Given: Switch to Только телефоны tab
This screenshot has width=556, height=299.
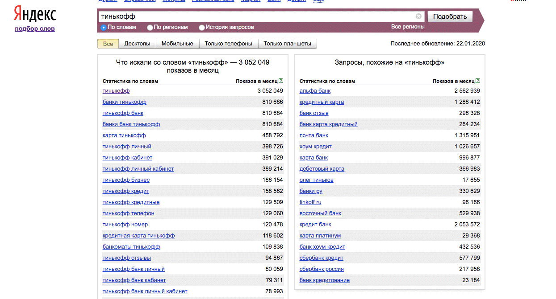Looking at the screenshot, I should click(229, 44).
